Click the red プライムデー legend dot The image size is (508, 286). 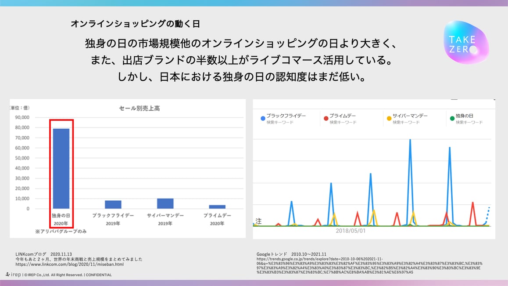[x=326, y=119]
